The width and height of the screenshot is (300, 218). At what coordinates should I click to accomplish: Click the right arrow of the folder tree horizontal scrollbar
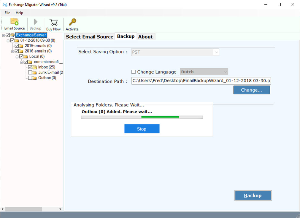point(60,209)
